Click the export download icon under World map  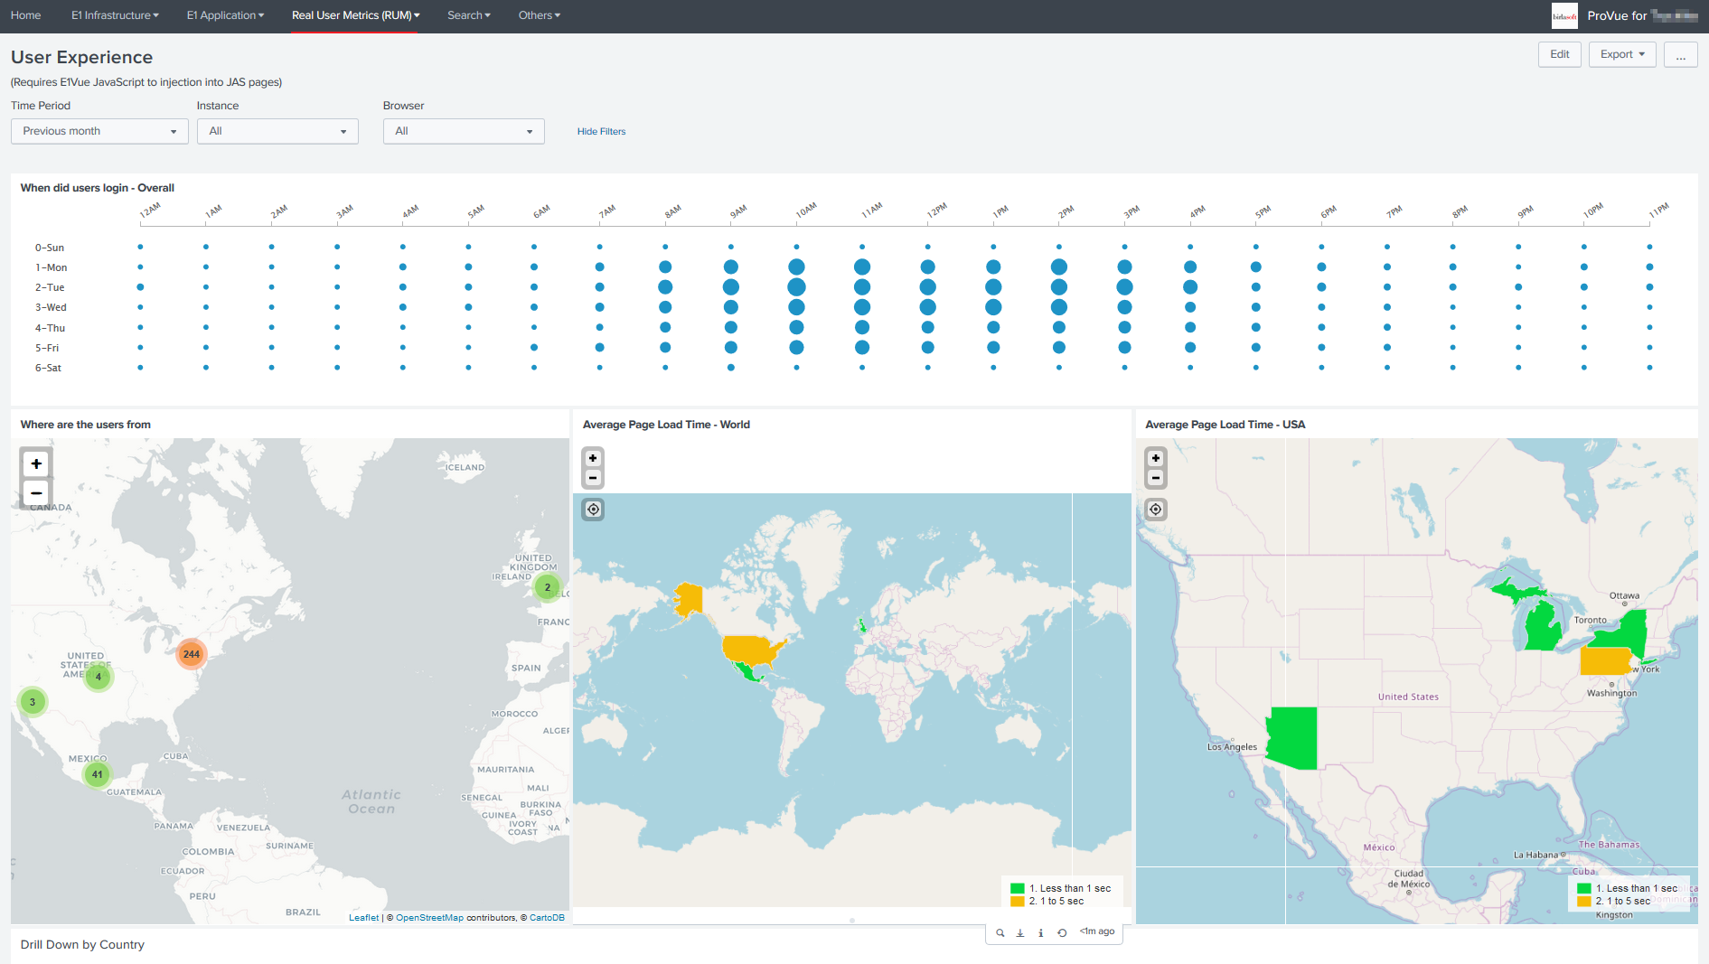coord(1020,932)
